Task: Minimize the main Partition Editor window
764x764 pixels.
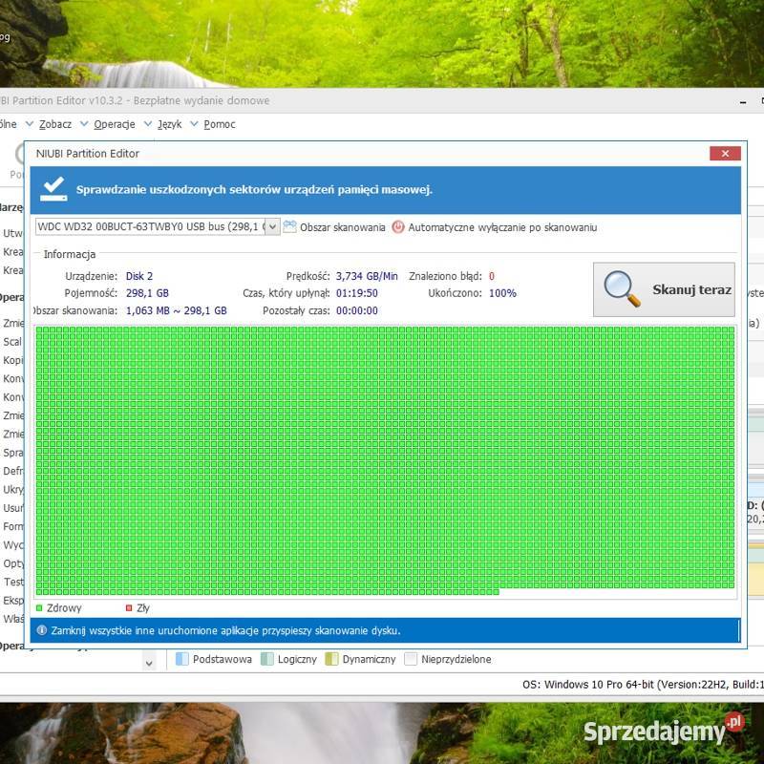Action: pos(743,102)
